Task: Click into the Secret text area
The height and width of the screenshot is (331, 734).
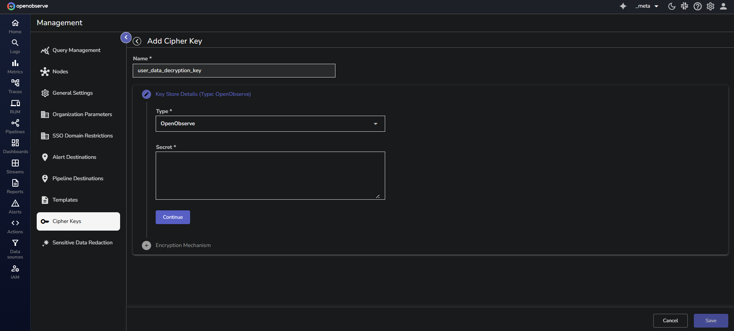Action: [270, 176]
